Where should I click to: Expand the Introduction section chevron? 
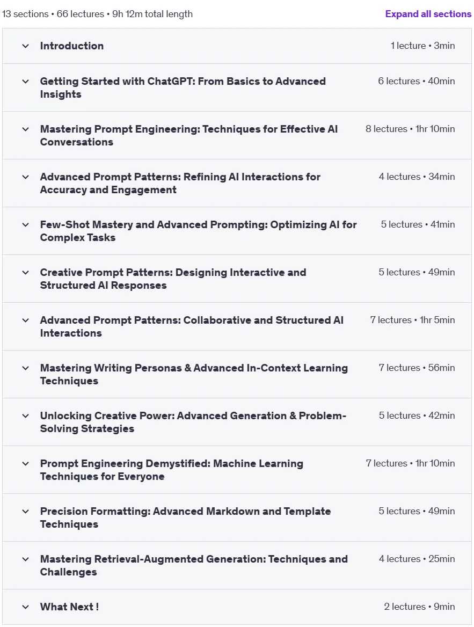pos(26,46)
